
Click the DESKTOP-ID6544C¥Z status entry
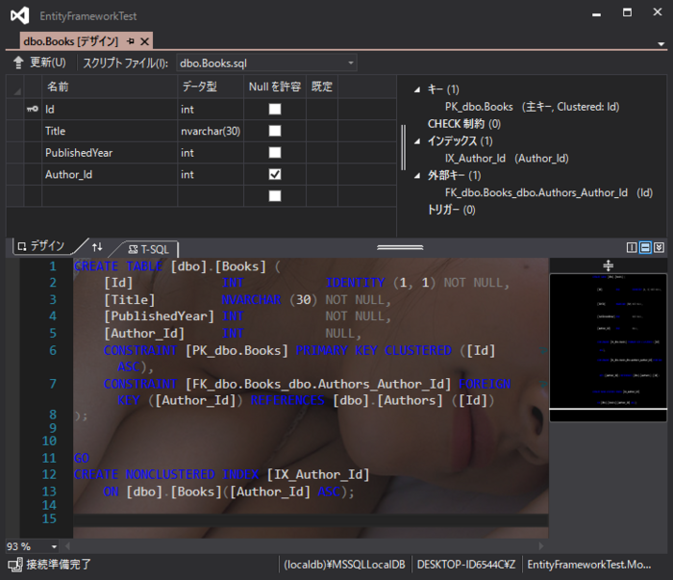click(x=465, y=565)
